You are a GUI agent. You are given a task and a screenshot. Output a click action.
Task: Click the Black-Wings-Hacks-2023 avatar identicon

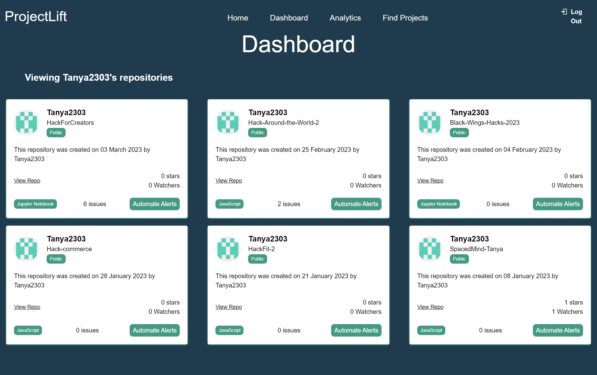pos(429,122)
